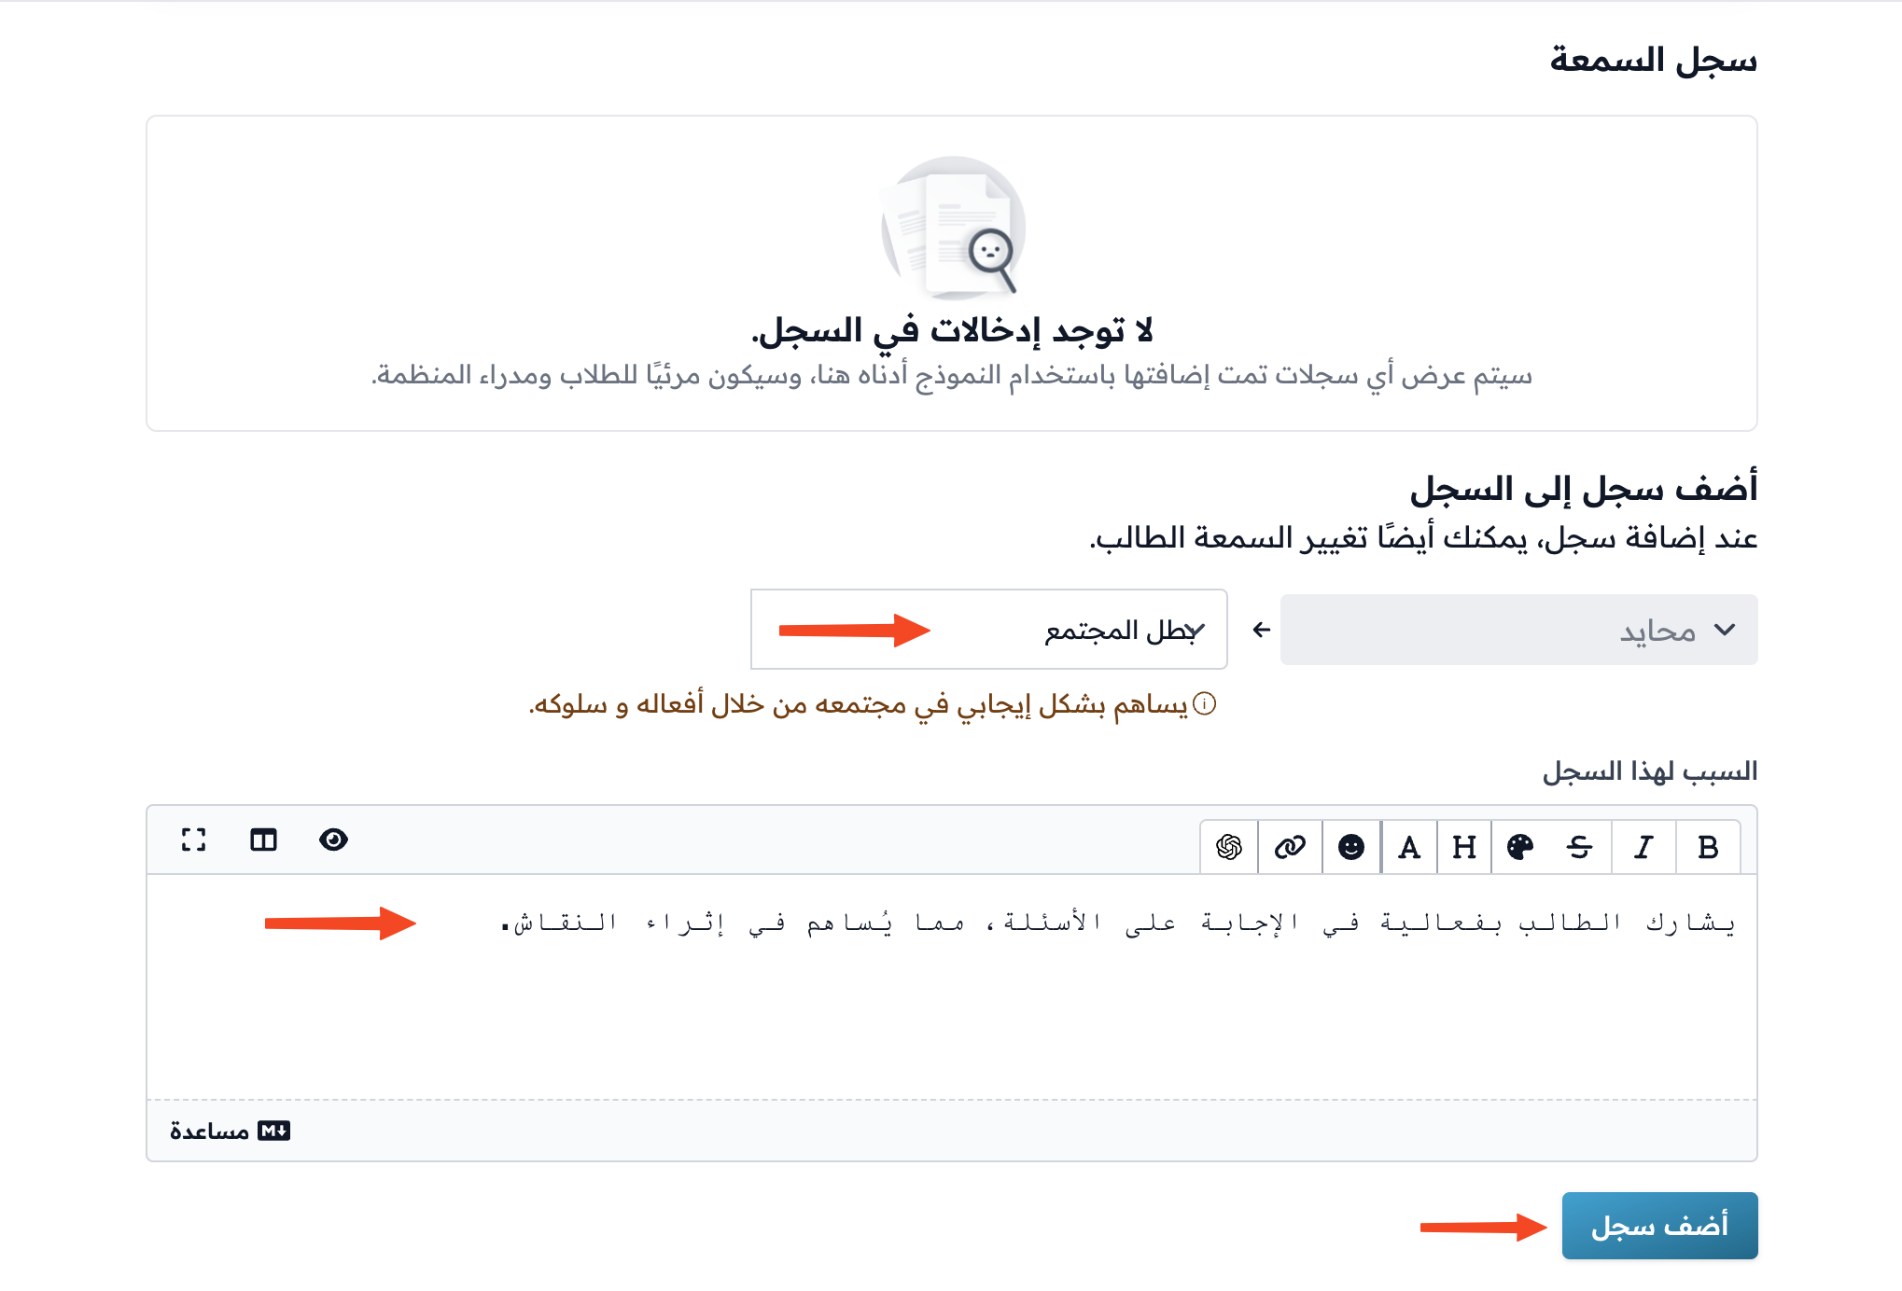1902x1291 pixels.
Task: Click the السبب لهذا السجل label
Action: coord(1650,770)
